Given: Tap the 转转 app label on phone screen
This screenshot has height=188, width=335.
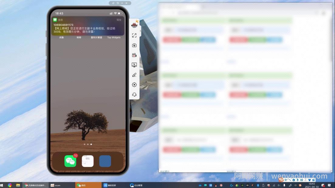Looking at the screenshot, I should click(79, 38).
